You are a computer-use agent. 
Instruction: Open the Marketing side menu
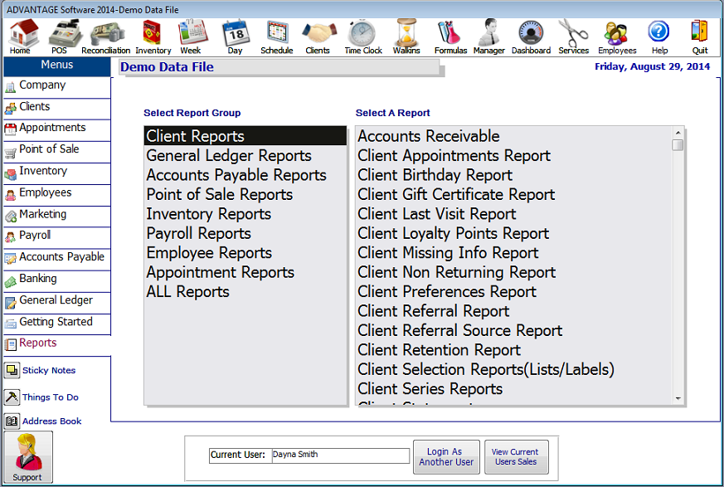(x=56, y=216)
